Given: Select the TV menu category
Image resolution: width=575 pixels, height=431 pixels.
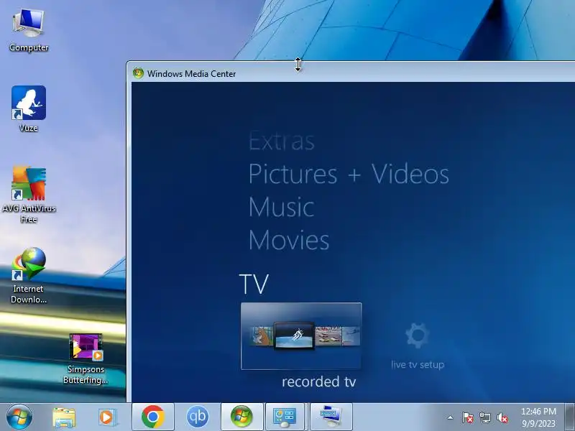Looking at the screenshot, I should (x=254, y=284).
